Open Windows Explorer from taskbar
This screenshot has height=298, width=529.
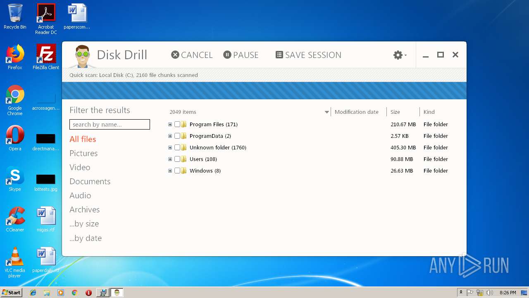[x=47, y=293]
